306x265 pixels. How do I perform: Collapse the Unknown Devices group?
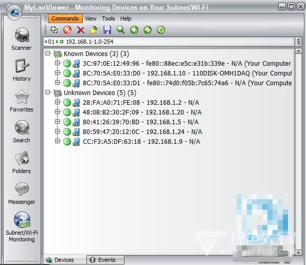[x=48, y=92]
